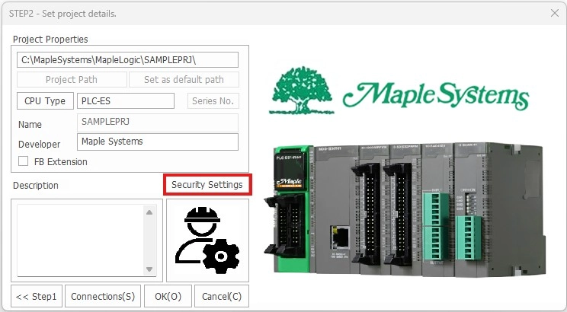
Task: Click the PLC hardware product image
Action: click(405, 209)
